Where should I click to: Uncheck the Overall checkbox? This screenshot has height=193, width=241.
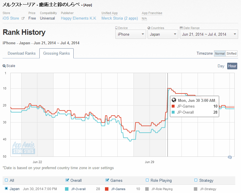click(67, 180)
